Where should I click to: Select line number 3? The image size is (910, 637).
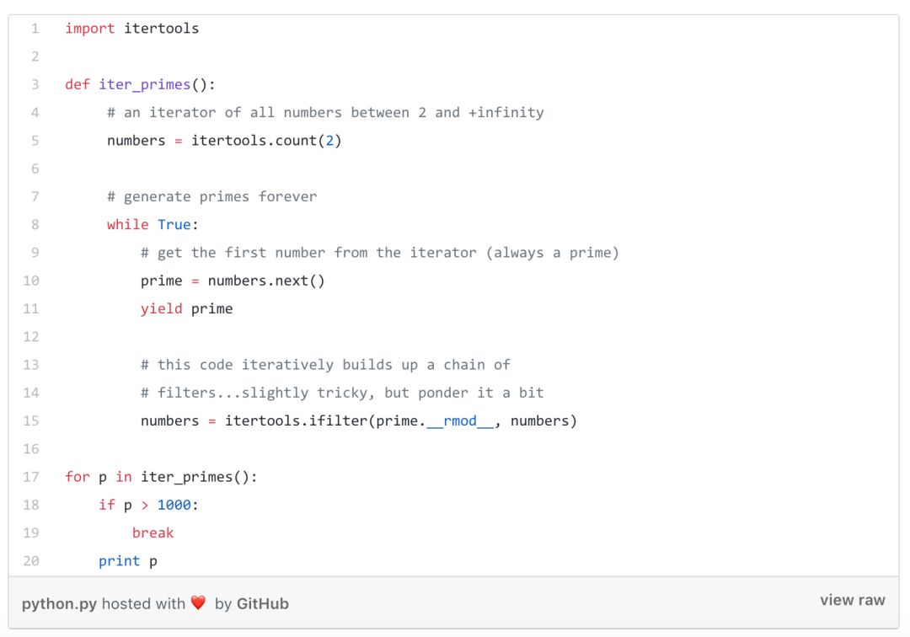pyautogui.click(x=35, y=85)
